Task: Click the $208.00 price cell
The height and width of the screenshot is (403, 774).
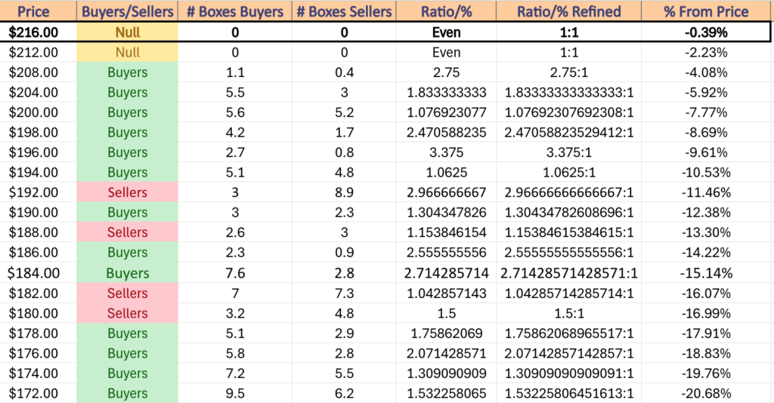Action: (38, 72)
